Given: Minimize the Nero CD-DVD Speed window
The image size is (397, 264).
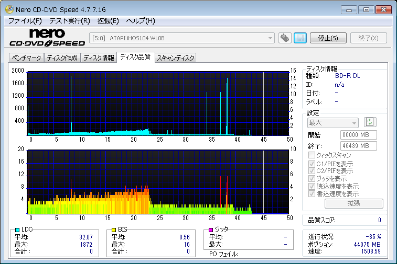Looking at the screenshot, I should pyautogui.click(x=349, y=10).
